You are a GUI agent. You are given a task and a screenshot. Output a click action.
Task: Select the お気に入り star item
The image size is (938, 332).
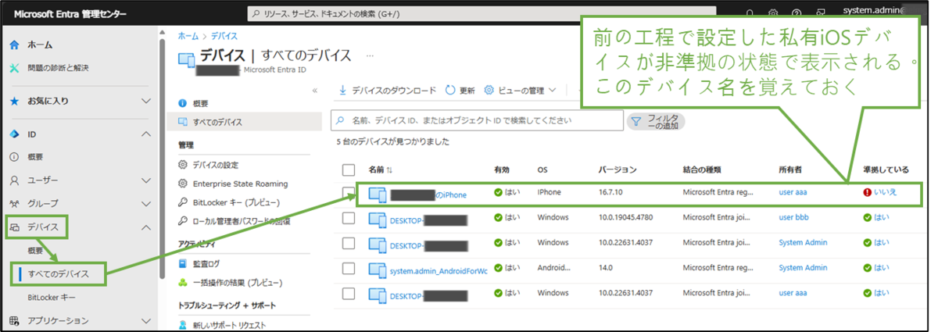click(48, 101)
